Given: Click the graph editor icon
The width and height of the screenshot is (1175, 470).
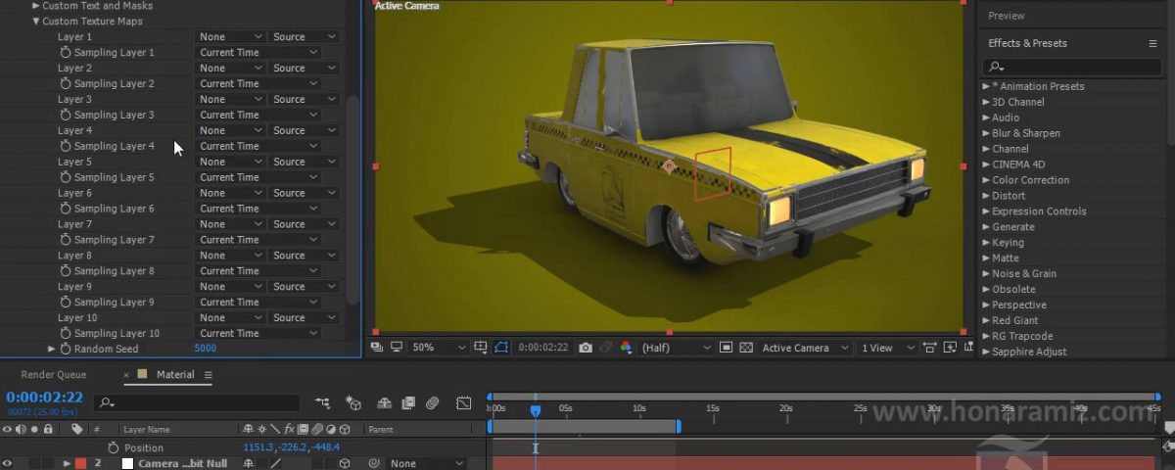Looking at the screenshot, I should (x=463, y=402).
